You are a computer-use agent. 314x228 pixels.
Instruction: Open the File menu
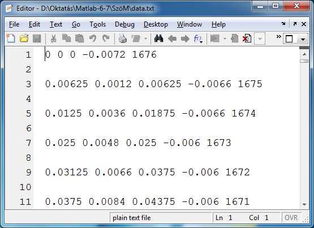[x=14, y=24]
